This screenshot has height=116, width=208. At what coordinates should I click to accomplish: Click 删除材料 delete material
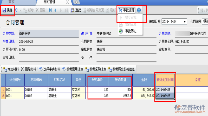point(28,69)
